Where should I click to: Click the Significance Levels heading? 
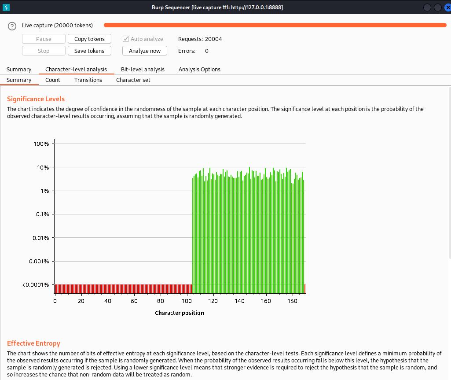[x=36, y=99]
